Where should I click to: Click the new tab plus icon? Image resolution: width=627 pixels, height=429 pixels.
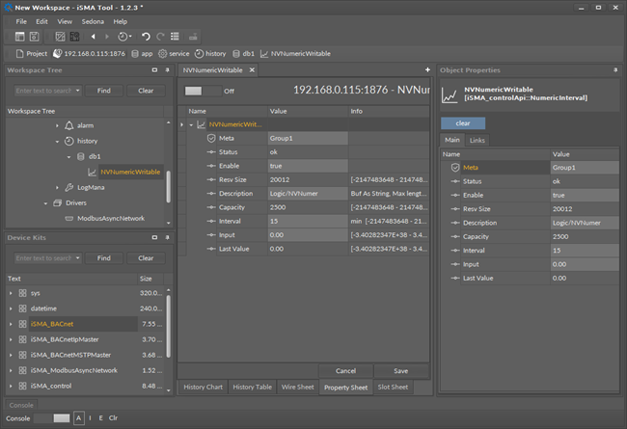[427, 70]
